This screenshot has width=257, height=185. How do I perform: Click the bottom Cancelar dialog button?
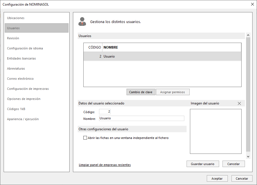coord(242,179)
